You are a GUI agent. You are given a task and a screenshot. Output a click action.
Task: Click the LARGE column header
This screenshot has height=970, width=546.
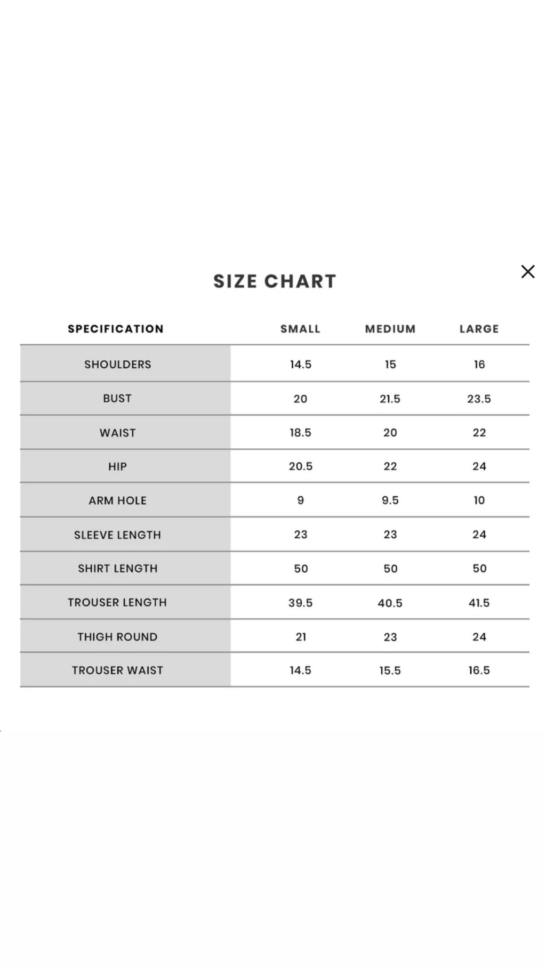click(479, 329)
